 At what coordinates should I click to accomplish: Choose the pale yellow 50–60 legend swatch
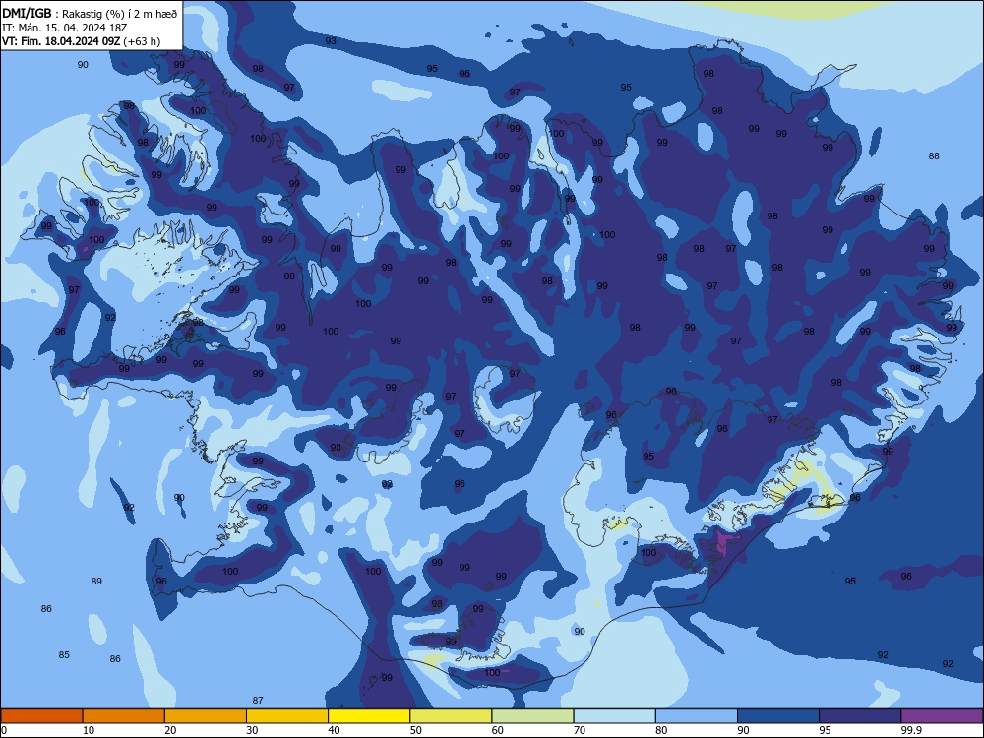tap(452, 716)
